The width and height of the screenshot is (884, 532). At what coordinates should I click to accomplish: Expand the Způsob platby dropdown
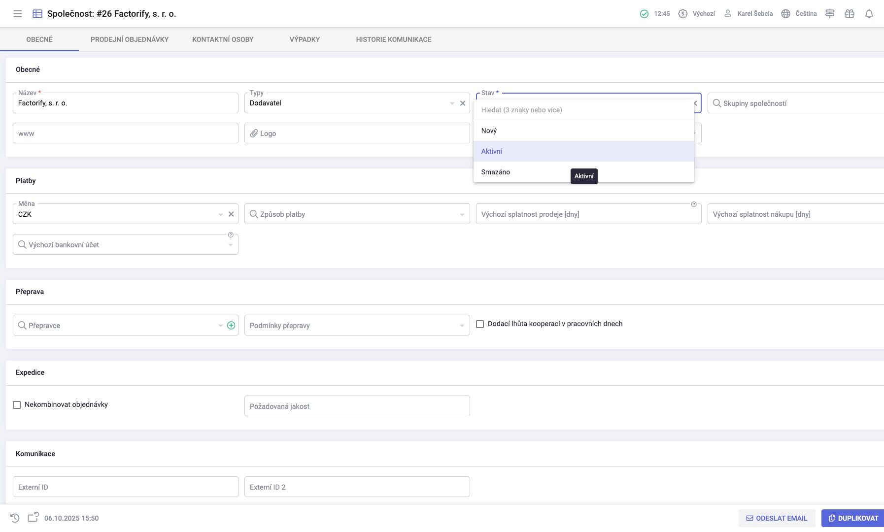(462, 215)
